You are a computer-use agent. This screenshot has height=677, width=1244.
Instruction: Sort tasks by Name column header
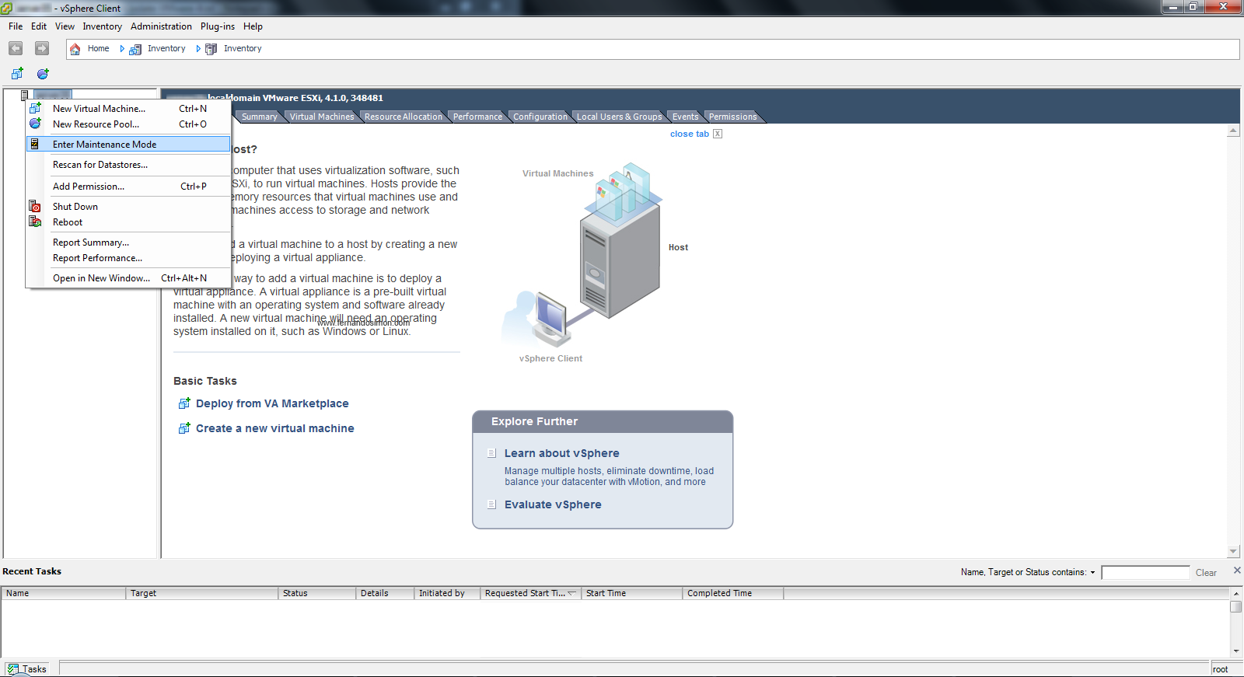coord(64,593)
